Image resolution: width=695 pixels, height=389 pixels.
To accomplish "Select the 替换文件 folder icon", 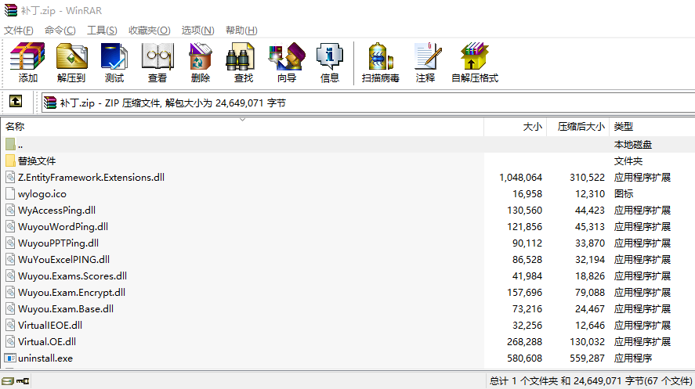I will 11,160.
